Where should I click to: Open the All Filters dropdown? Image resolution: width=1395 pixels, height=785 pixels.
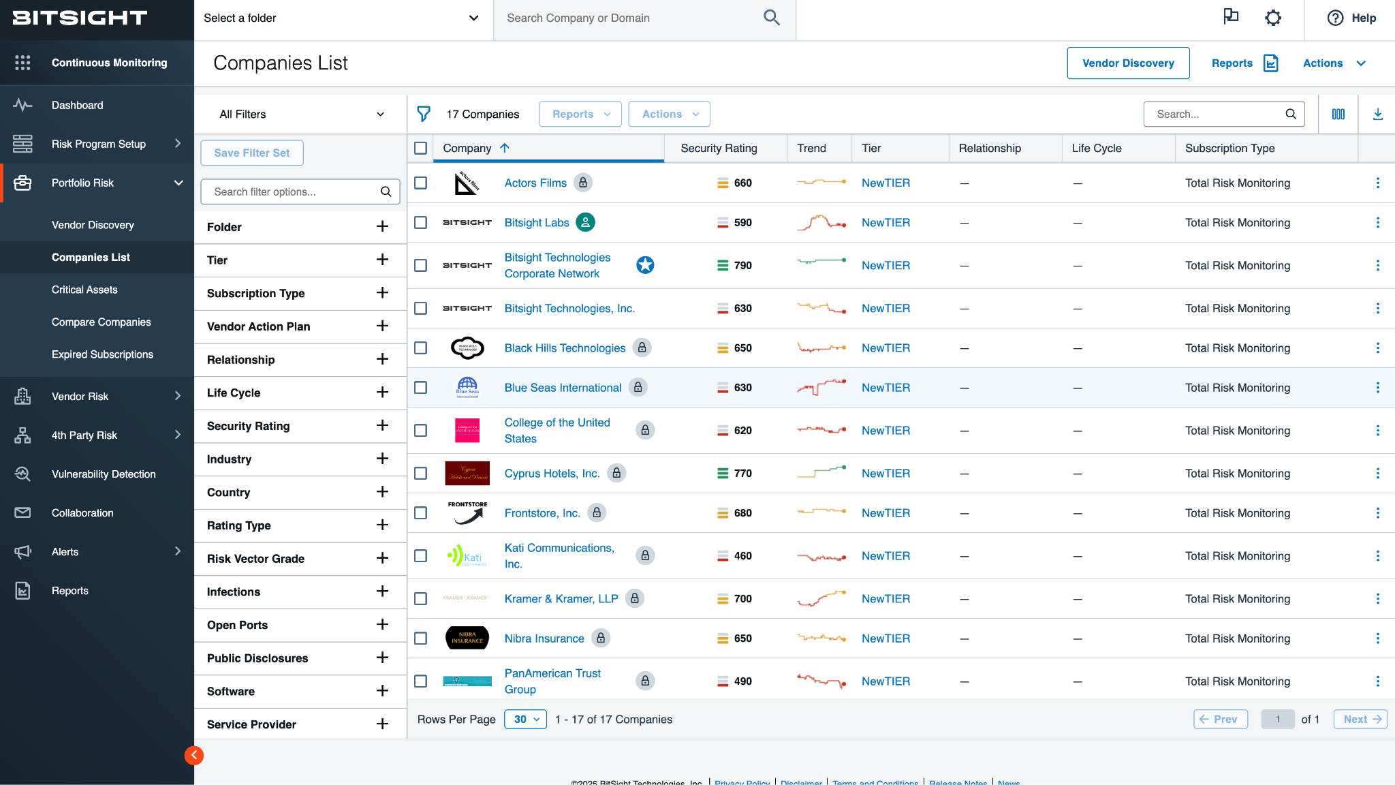(x=301, y=114)
